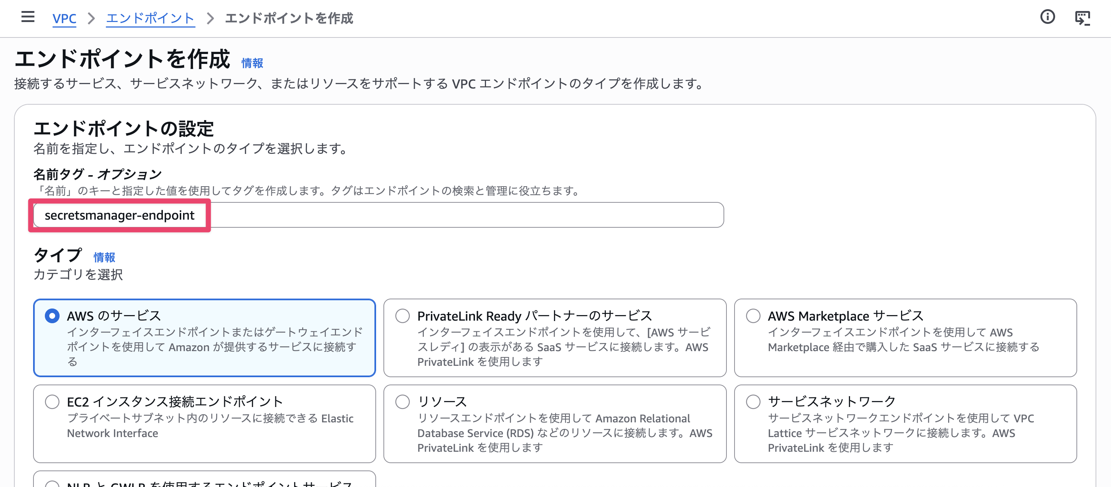Viewport: 1111px width, 487px height.
Task: Click the エンドポイントを作成 breadcrumb text
Action: (289, 18)
